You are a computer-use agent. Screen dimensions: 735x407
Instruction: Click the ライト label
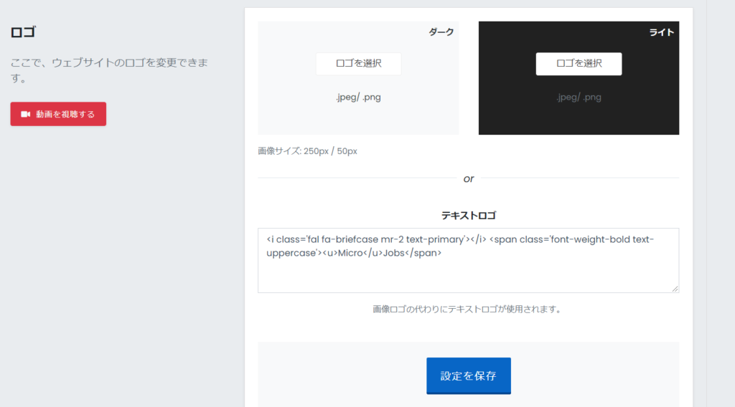click(661, 32)
